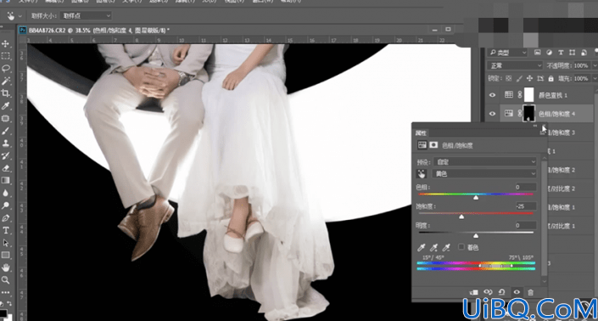
Task: Select the Patch healing tool
Action: [x=5, y=118]
